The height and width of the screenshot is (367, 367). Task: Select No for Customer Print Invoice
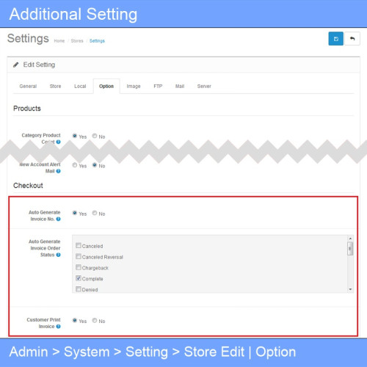[x=95, y=320]
